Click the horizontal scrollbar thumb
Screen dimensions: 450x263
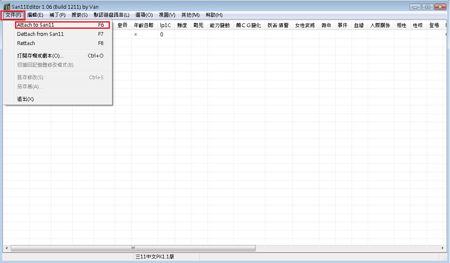pyautogui.click(x=133, y=248)
